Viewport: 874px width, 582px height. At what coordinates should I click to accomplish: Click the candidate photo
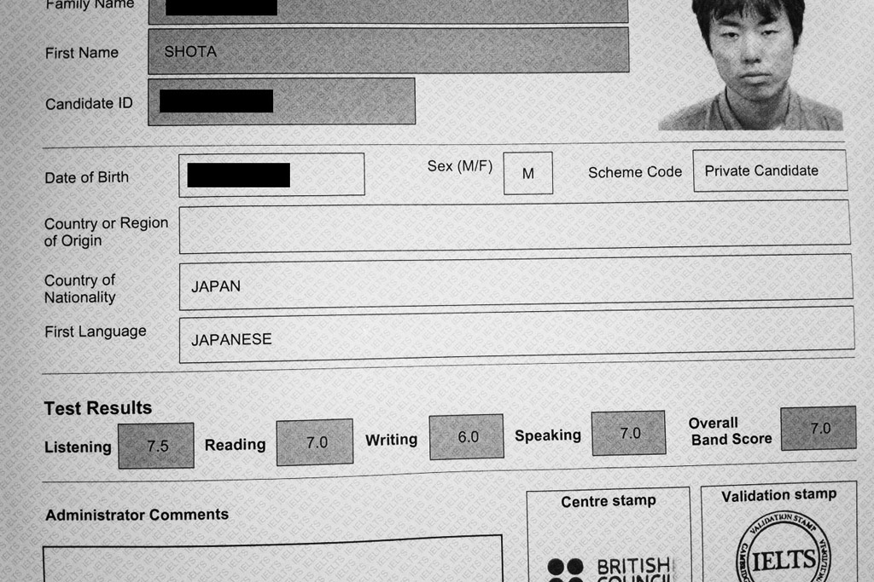point(751,65)
